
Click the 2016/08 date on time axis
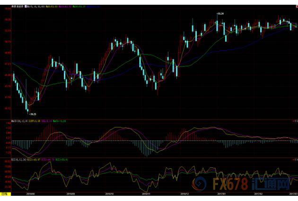(x=30, y=194)
